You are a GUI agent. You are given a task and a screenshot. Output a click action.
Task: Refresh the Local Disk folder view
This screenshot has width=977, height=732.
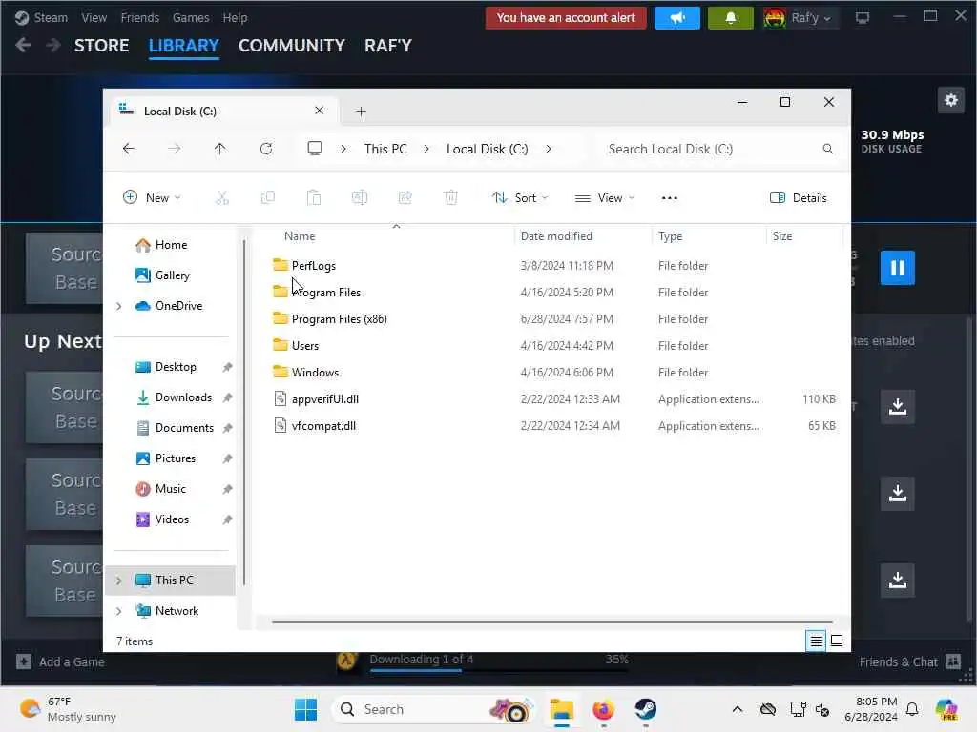click(x=266, y=149)
